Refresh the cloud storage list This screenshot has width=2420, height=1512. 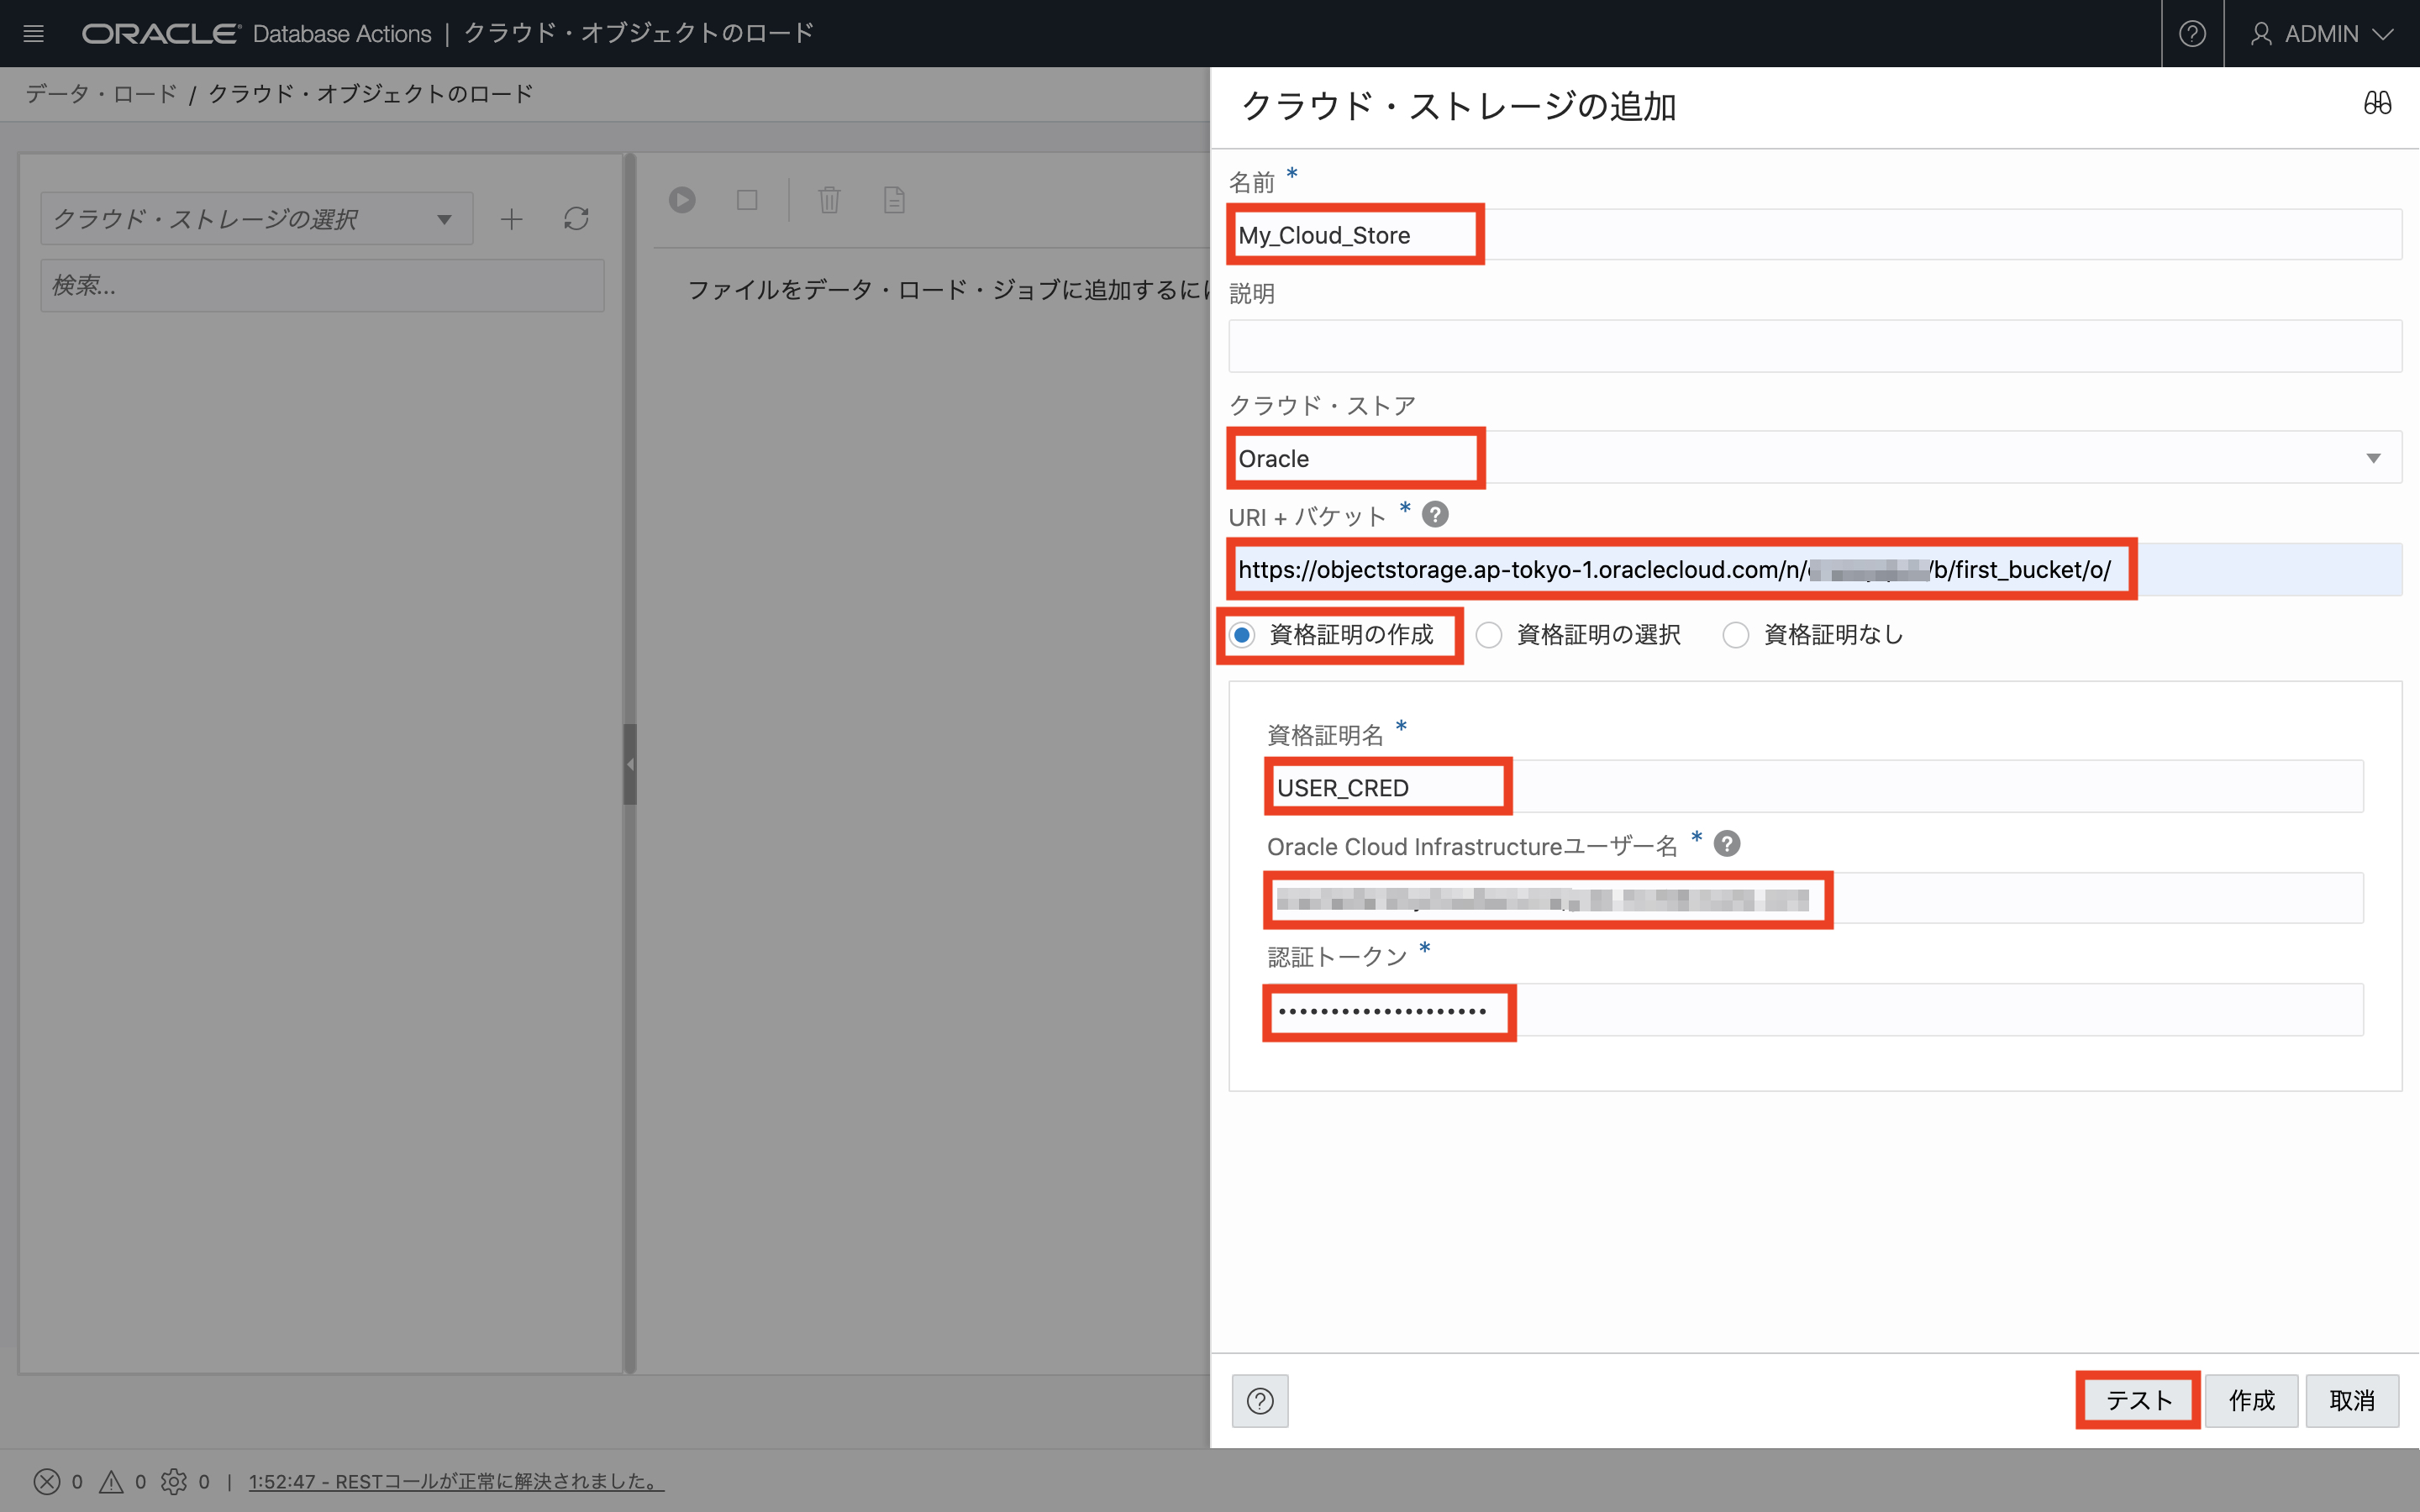[x=576, y=219]
